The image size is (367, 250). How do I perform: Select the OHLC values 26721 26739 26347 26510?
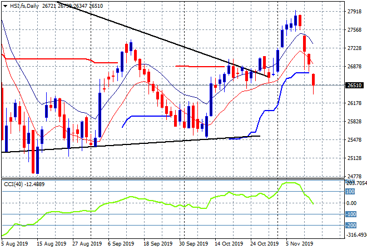pyautogui.click(x=72, y=6)
